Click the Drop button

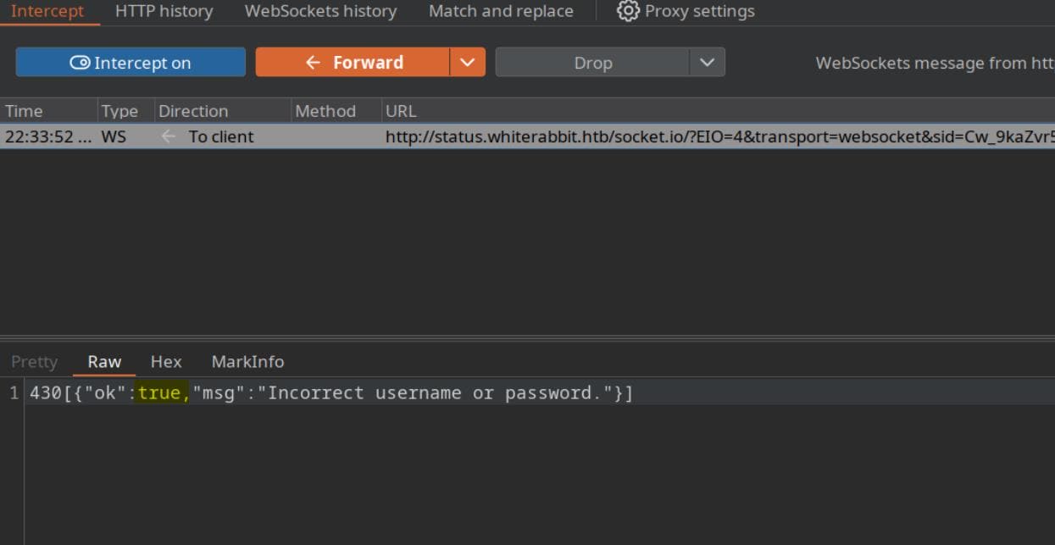(592, 63)
